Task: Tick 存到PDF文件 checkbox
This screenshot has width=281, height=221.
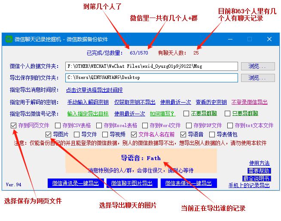Action: point(189,125)
